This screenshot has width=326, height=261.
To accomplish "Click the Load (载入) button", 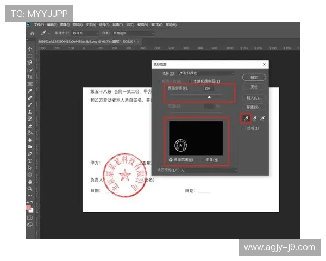I will coord(254,98).
